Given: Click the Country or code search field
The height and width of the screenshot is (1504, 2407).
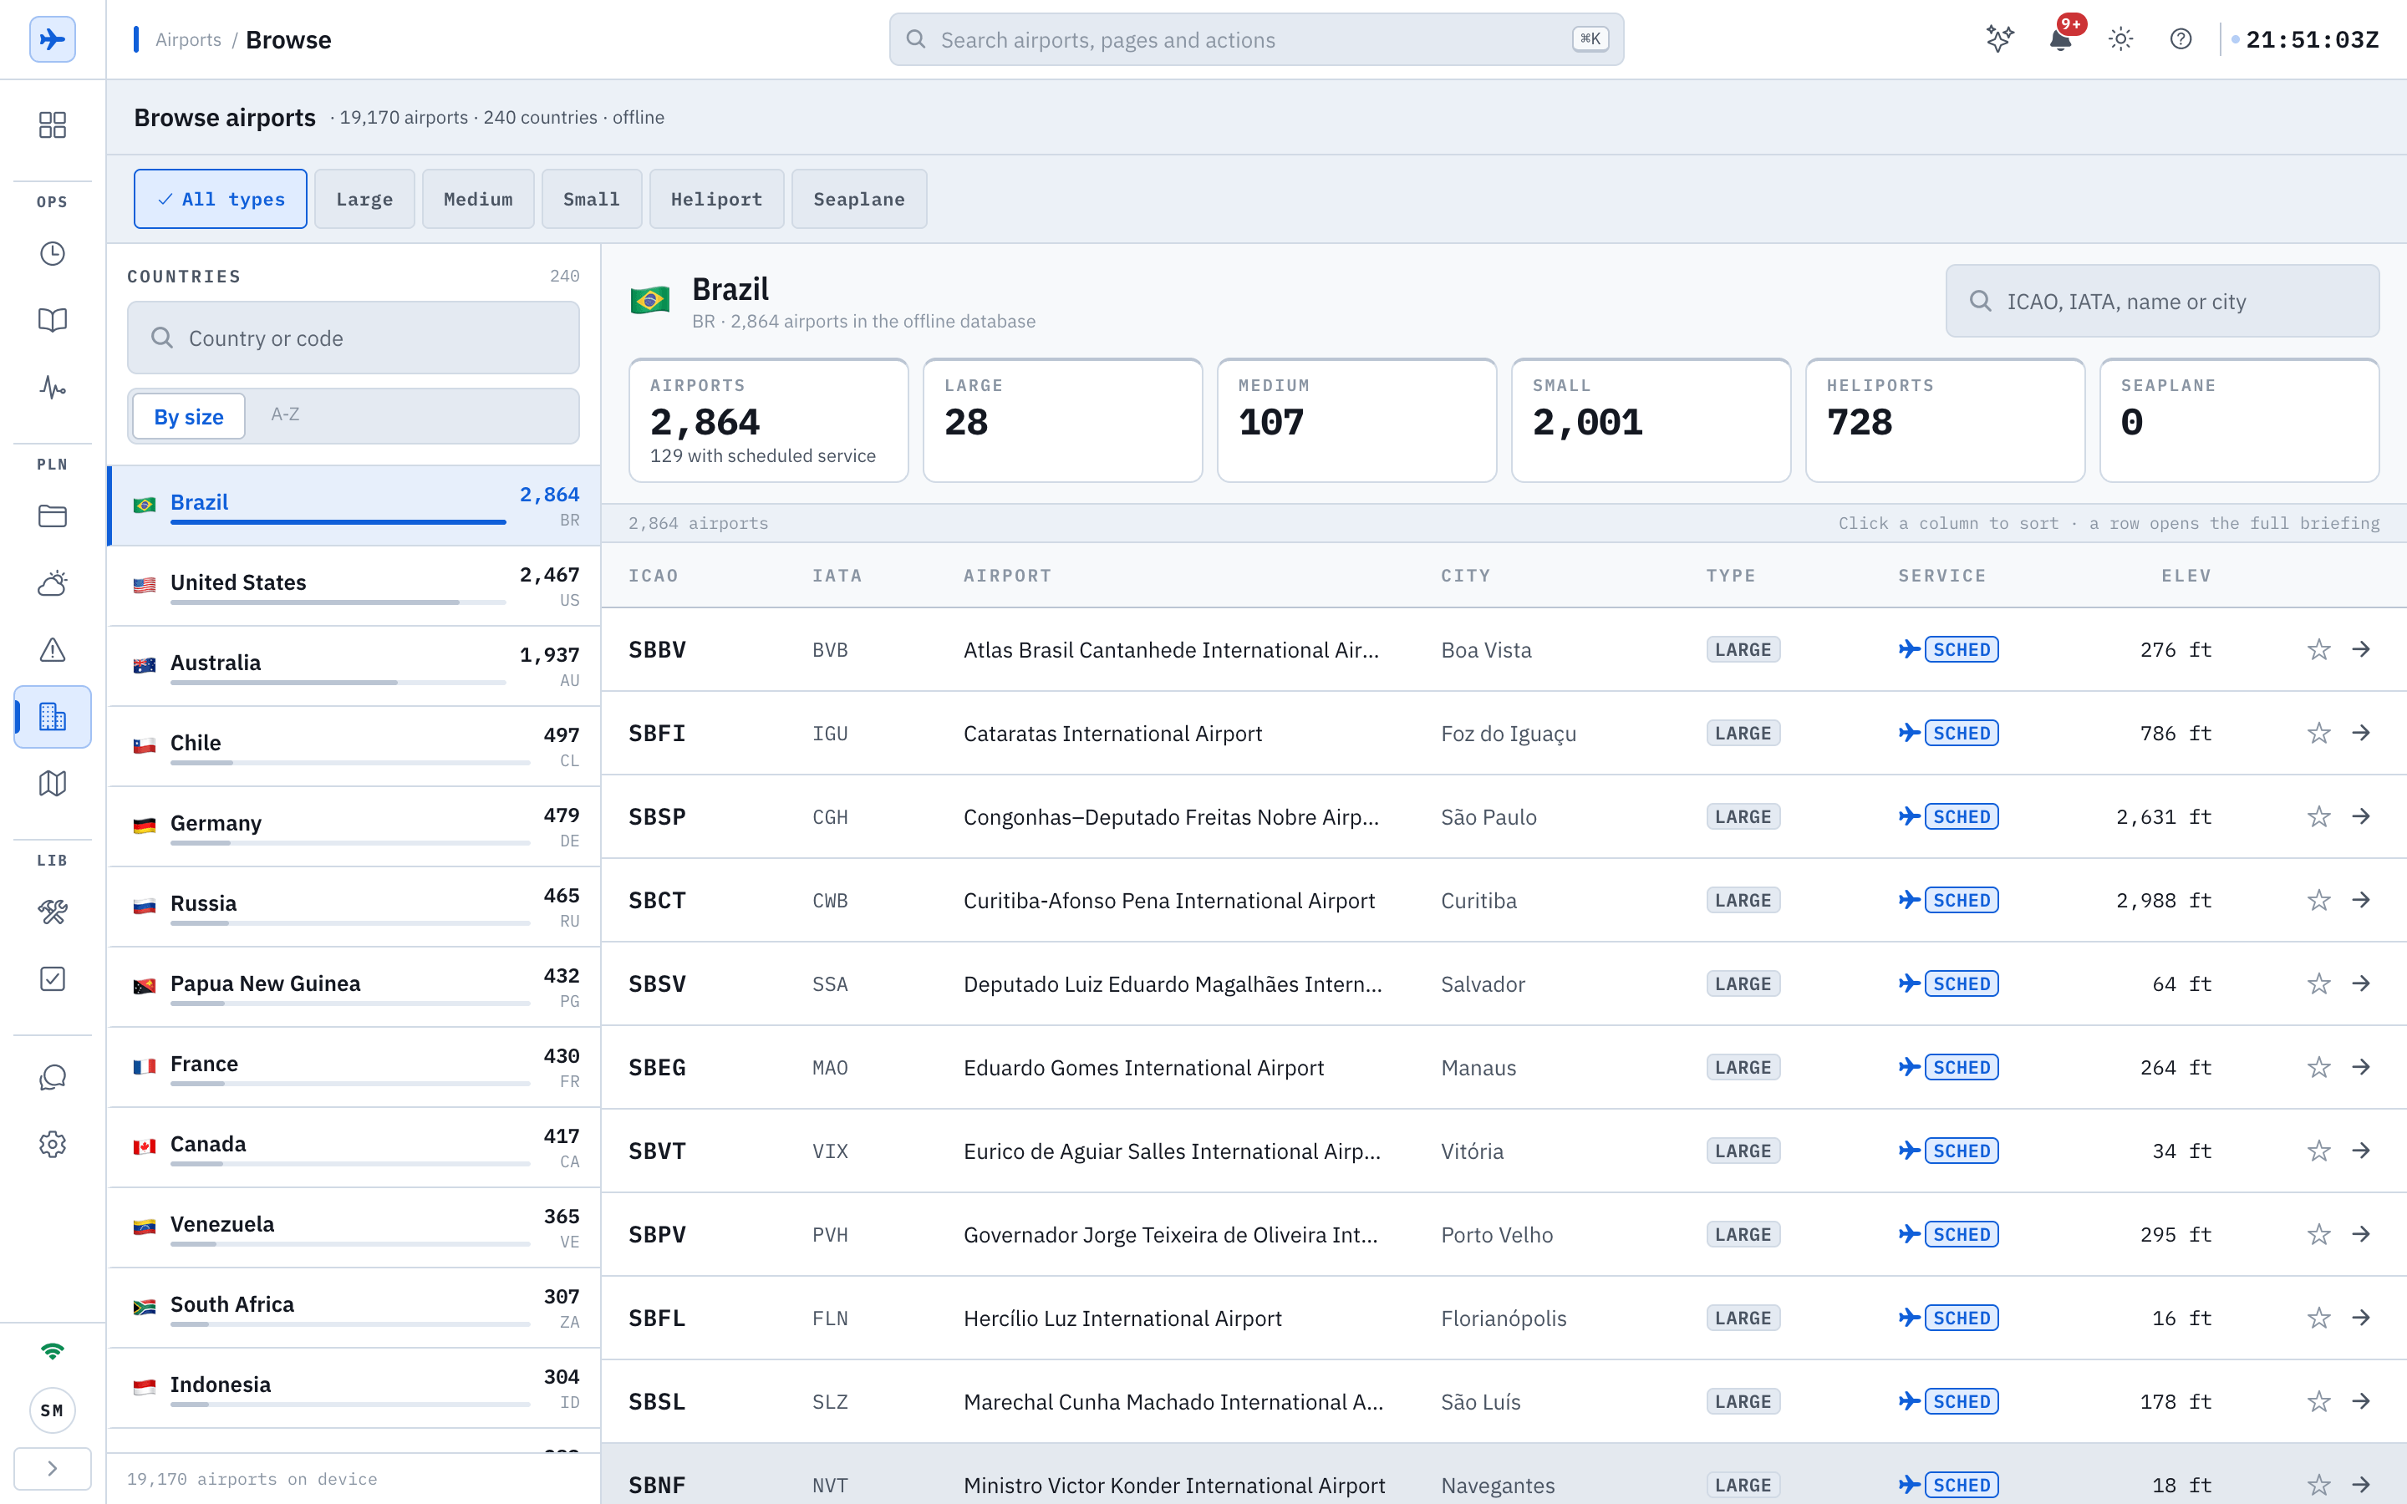Looking at the screenshot, I should tap(353, 338).
